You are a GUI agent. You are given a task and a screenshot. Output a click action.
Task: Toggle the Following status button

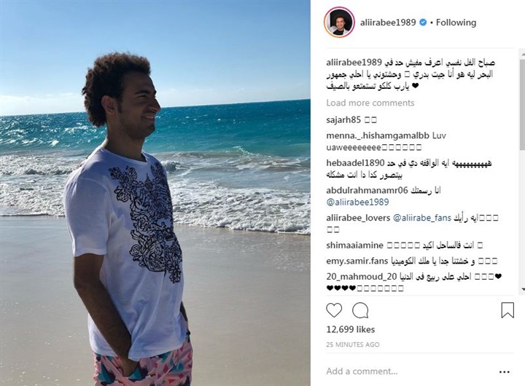click(x=456, y=23)
